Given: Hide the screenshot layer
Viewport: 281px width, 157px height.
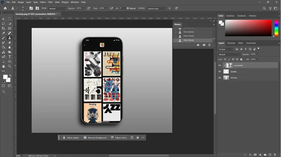Looking at the screenshot, I should [x=220, y=66].
